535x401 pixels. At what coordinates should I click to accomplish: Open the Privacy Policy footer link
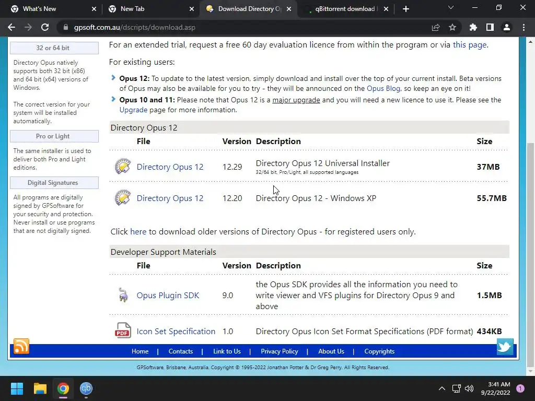pyautogui.click(x=280, y=351)
